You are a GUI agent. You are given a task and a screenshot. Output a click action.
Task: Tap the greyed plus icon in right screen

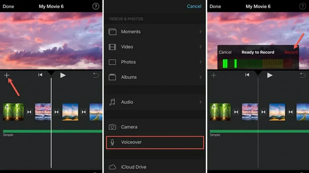214,75
